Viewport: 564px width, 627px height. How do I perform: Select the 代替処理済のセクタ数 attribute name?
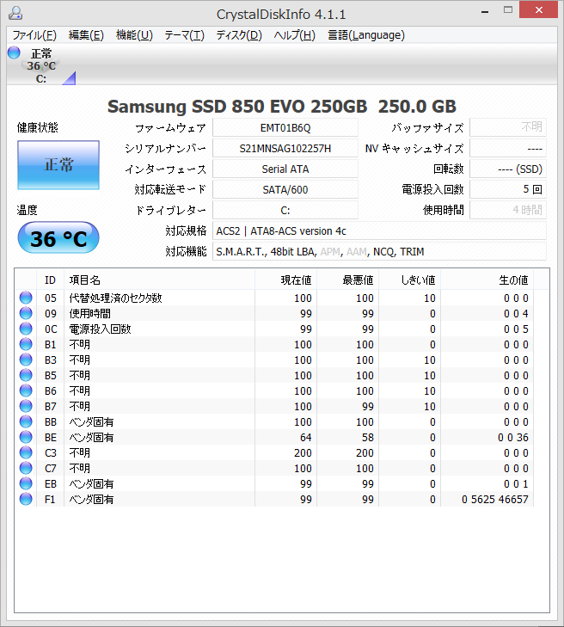115,298
